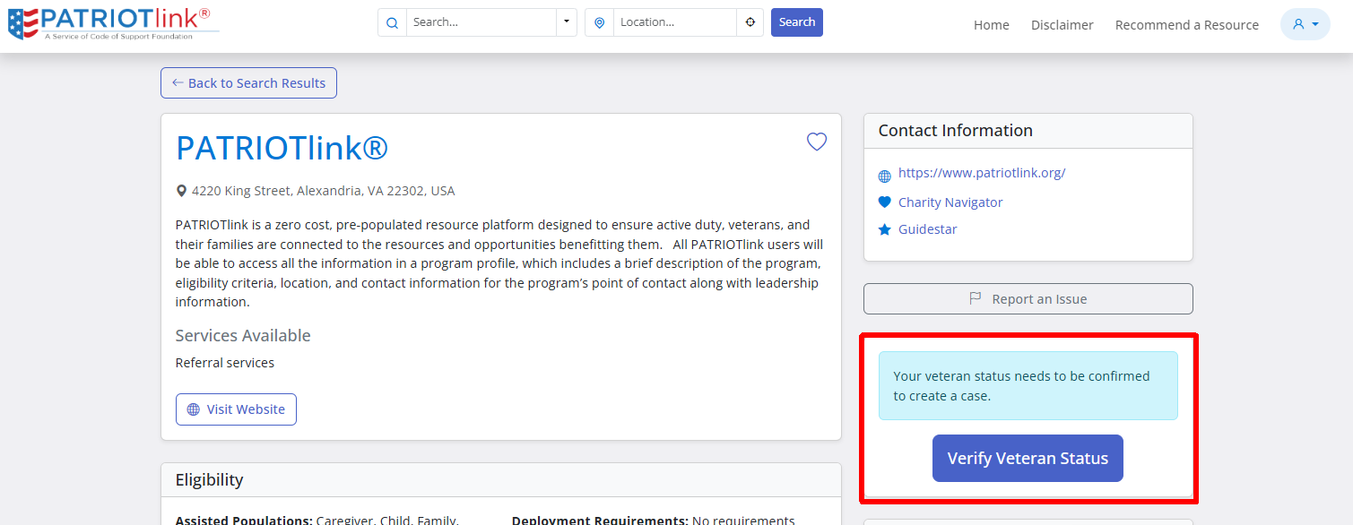Use current location crosshair icon
The image size is (1353, 525).
pyautogui.click(x=750, y=22)
